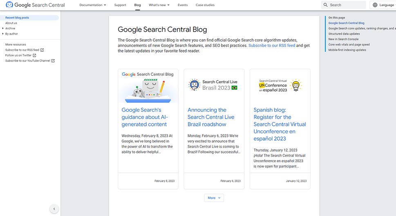Open the Spanish blog Virtual Unconference post
This screenshot has height=216, width=396.
coord(280,124)
